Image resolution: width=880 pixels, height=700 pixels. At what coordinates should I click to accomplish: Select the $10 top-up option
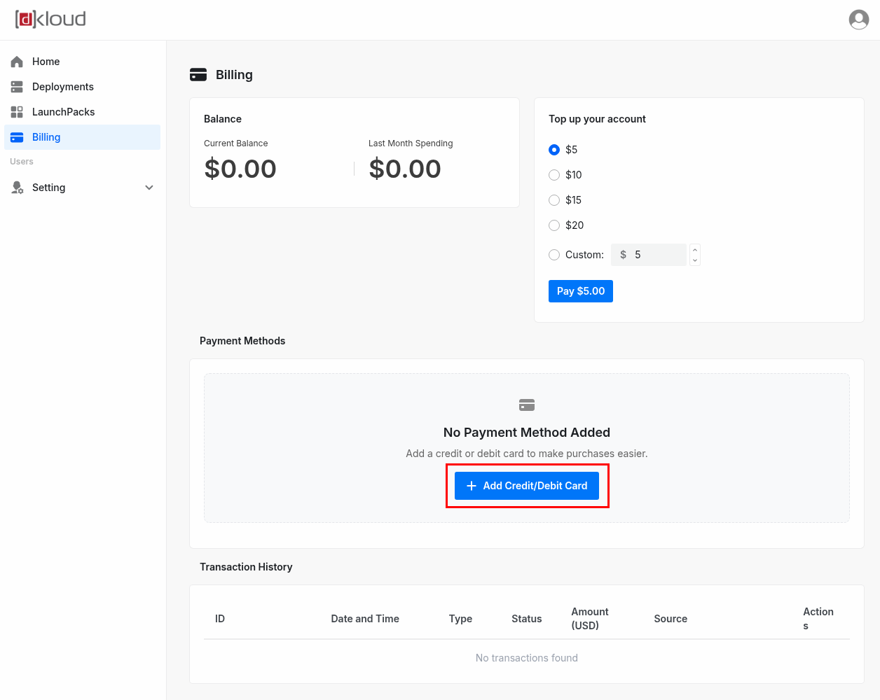tap(554, 175)
